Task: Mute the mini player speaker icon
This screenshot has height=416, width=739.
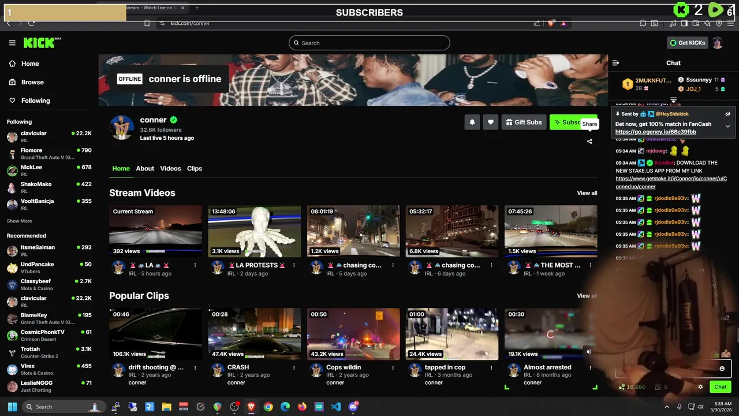Action: click(x=589, y=351)
